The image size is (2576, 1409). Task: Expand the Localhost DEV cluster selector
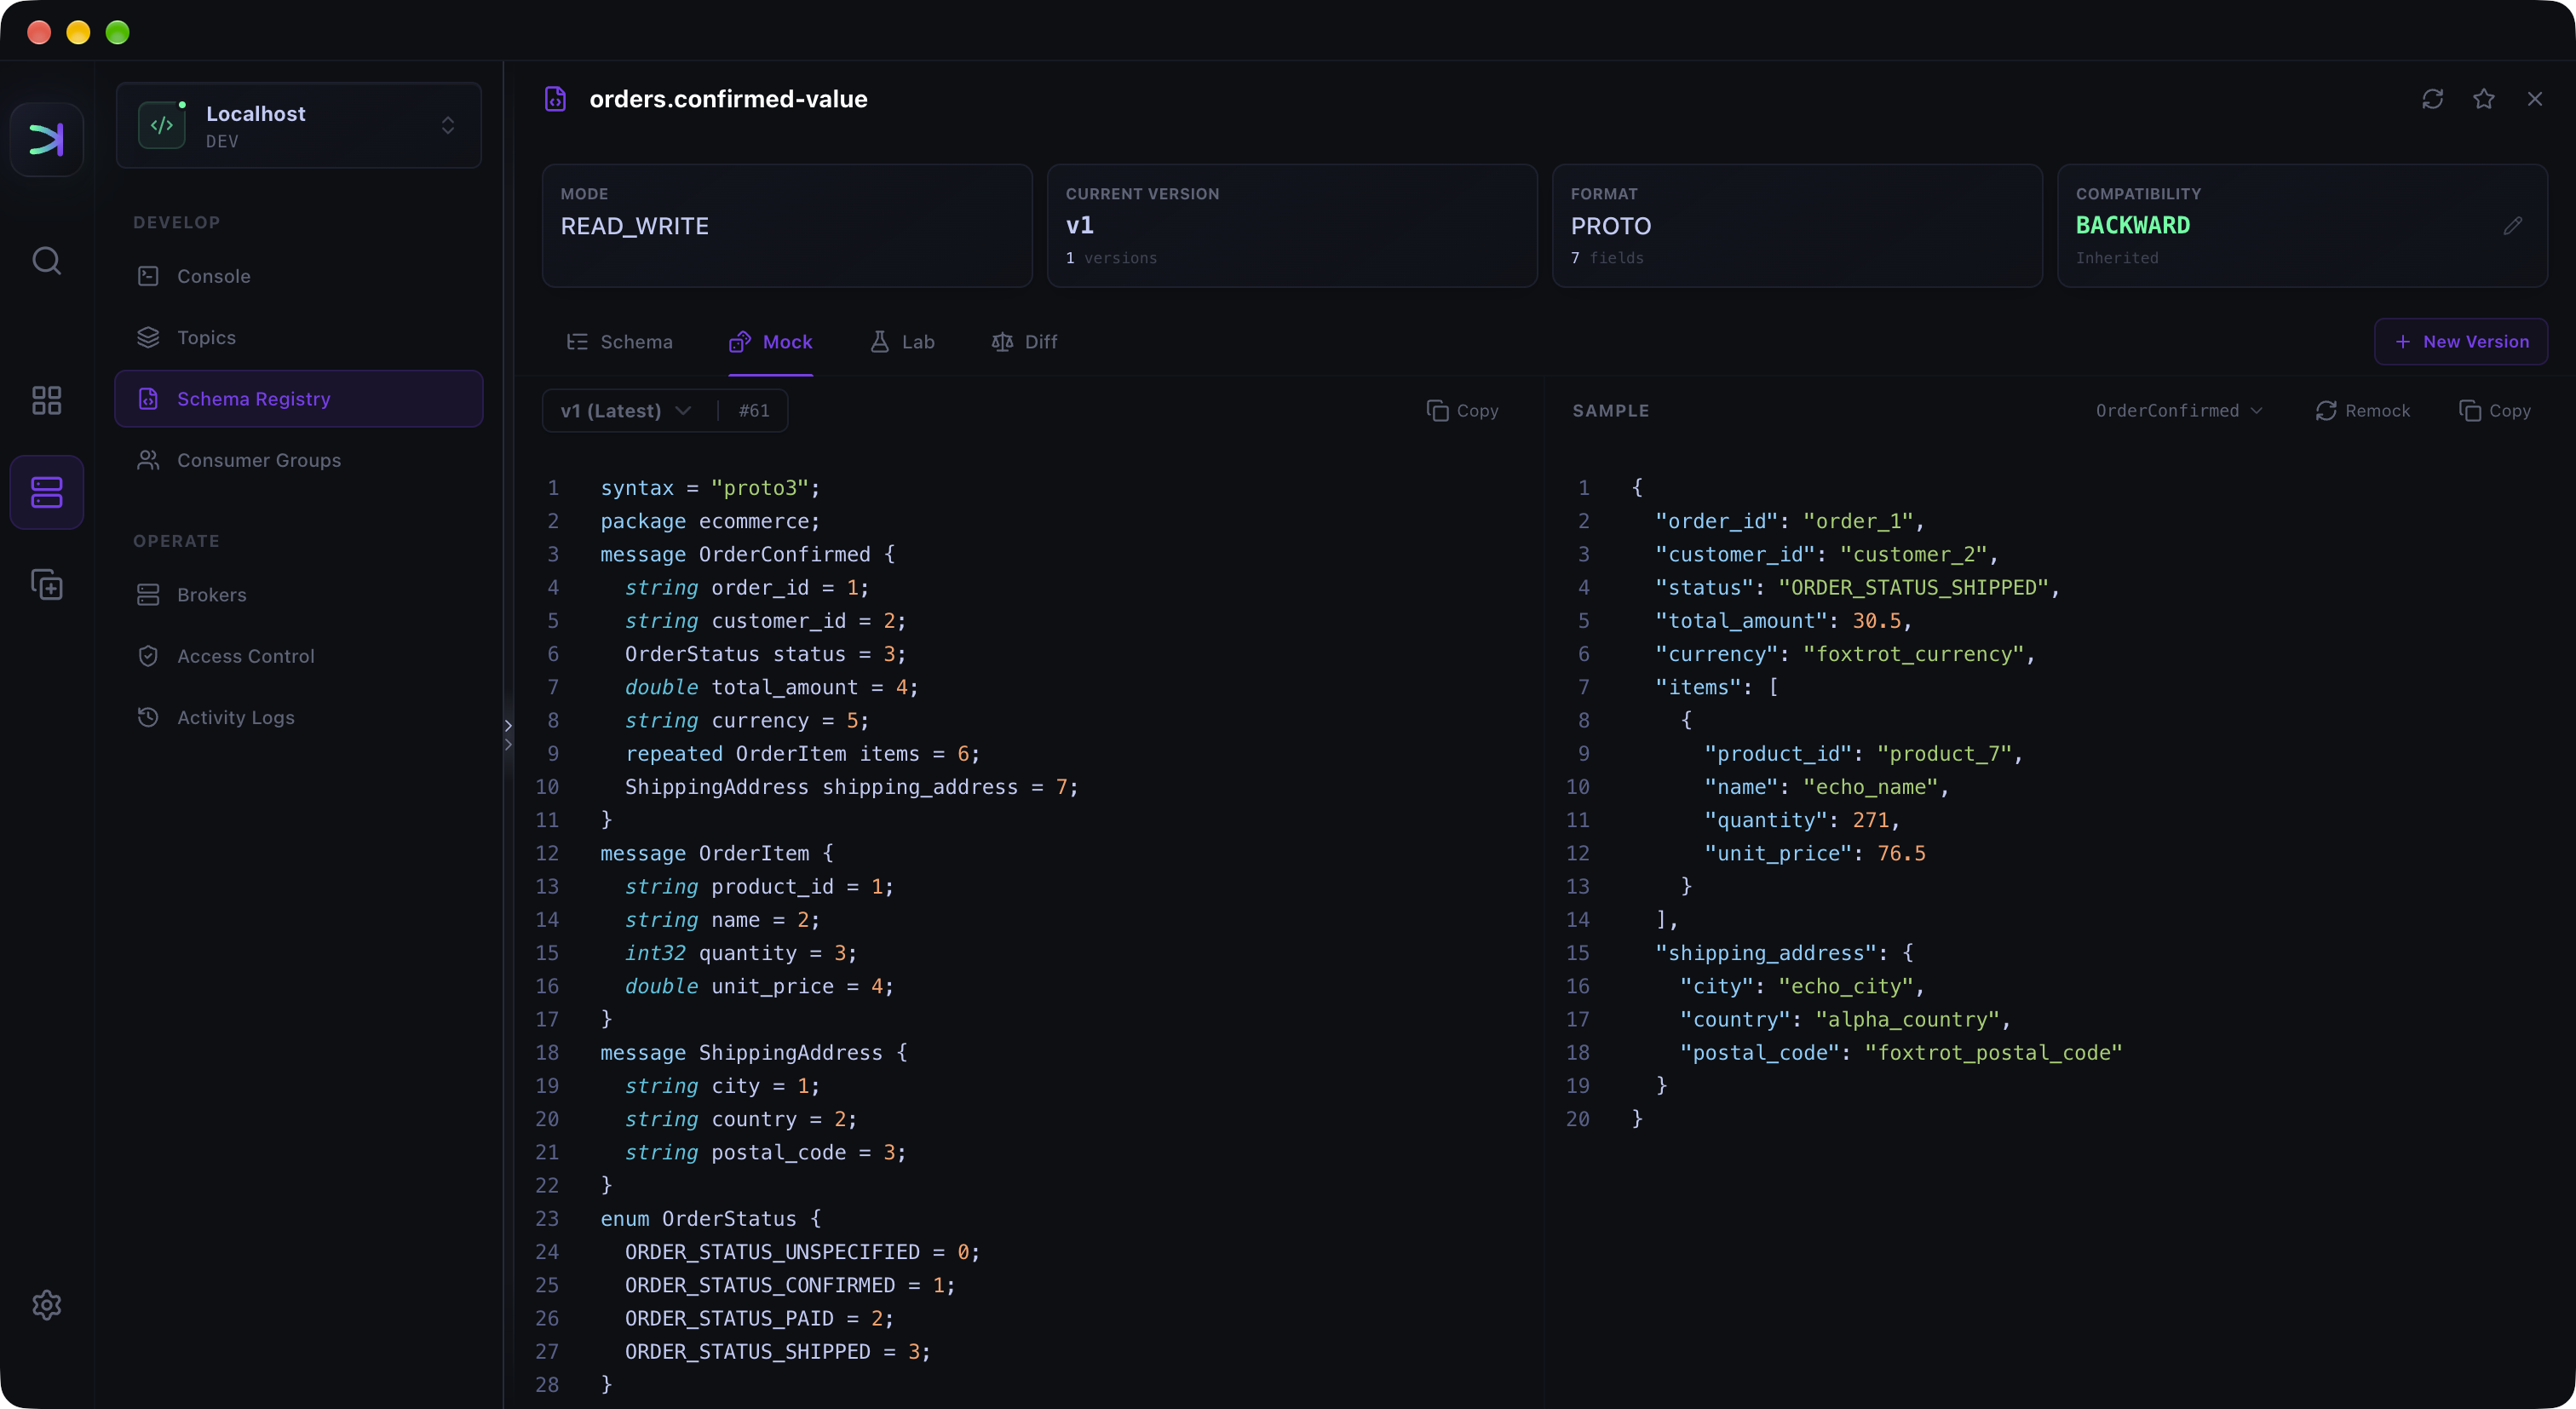tap(299, 126)
